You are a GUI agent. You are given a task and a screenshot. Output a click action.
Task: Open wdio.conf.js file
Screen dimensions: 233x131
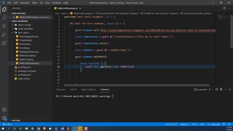click(24, 79)
